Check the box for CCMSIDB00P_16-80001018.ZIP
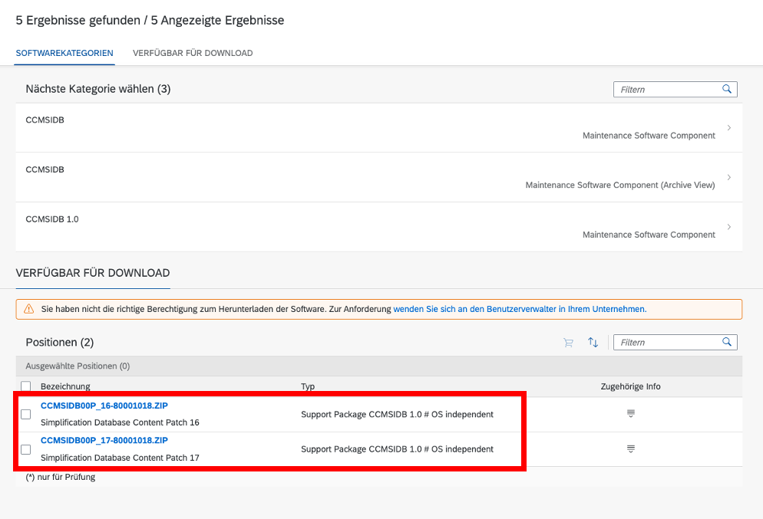 pyautogui.click(x=26, y=414)
